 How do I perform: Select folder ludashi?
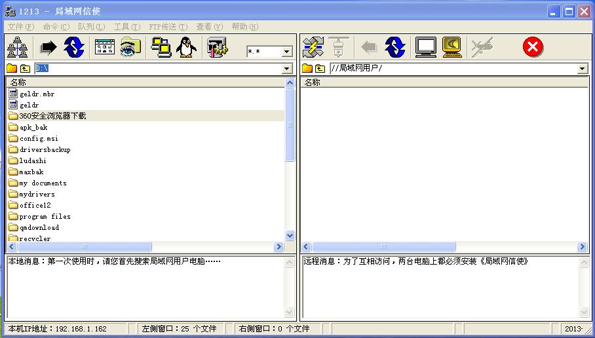coord(33,160)
